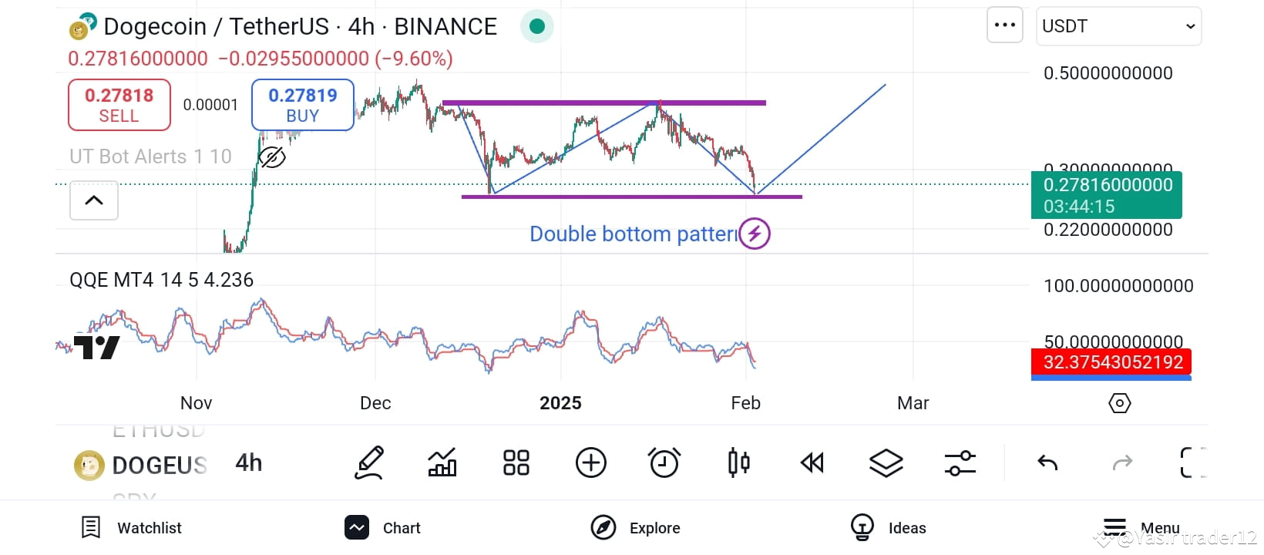1264x555 pixels.
Task: Open the indicators chart icon
Action: [x=442, y=462]
